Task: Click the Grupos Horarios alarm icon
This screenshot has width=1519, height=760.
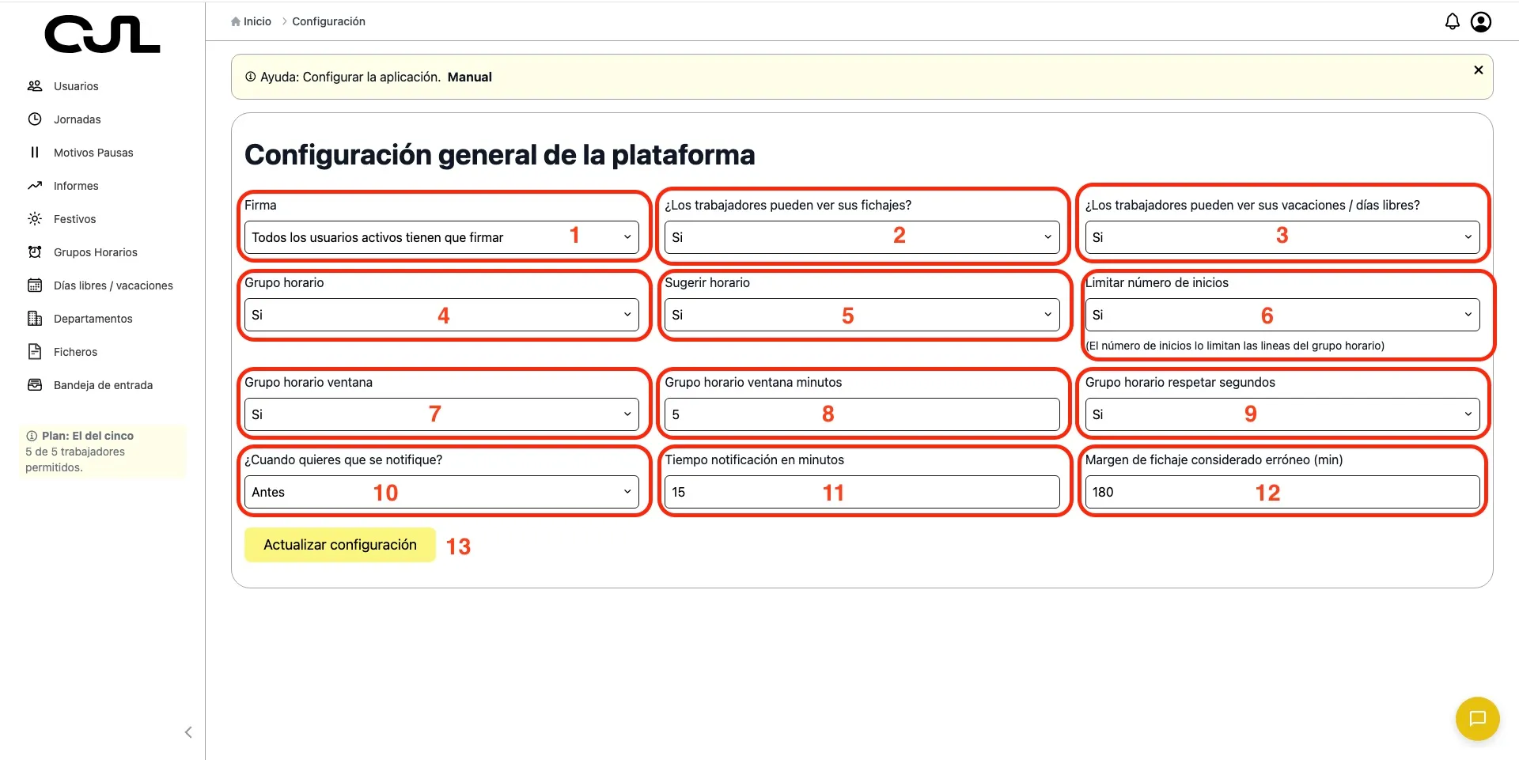Action: (35, 252)
